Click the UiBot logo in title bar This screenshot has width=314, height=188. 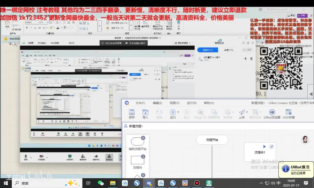click(x=127, y=103)
